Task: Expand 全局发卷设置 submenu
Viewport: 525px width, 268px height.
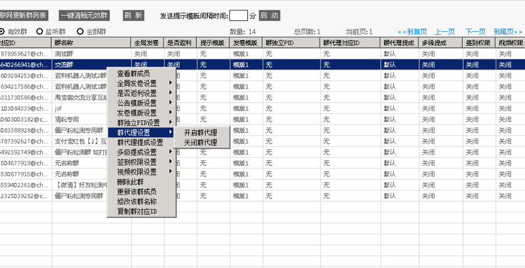Action: pos(137,83)
